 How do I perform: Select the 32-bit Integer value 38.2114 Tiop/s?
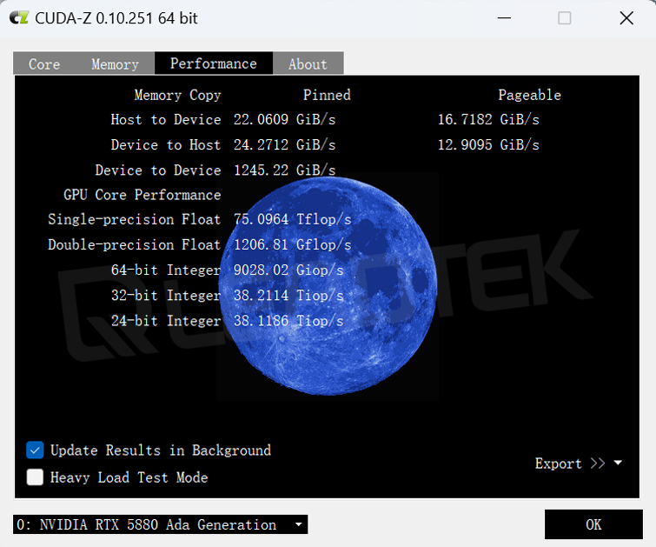(288, 296)
